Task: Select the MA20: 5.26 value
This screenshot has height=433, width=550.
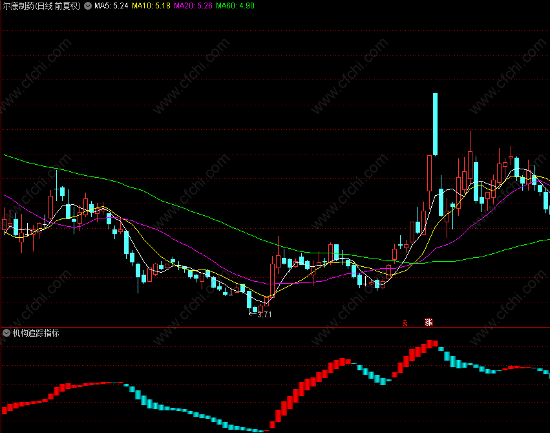Action: tap(193, 6)
